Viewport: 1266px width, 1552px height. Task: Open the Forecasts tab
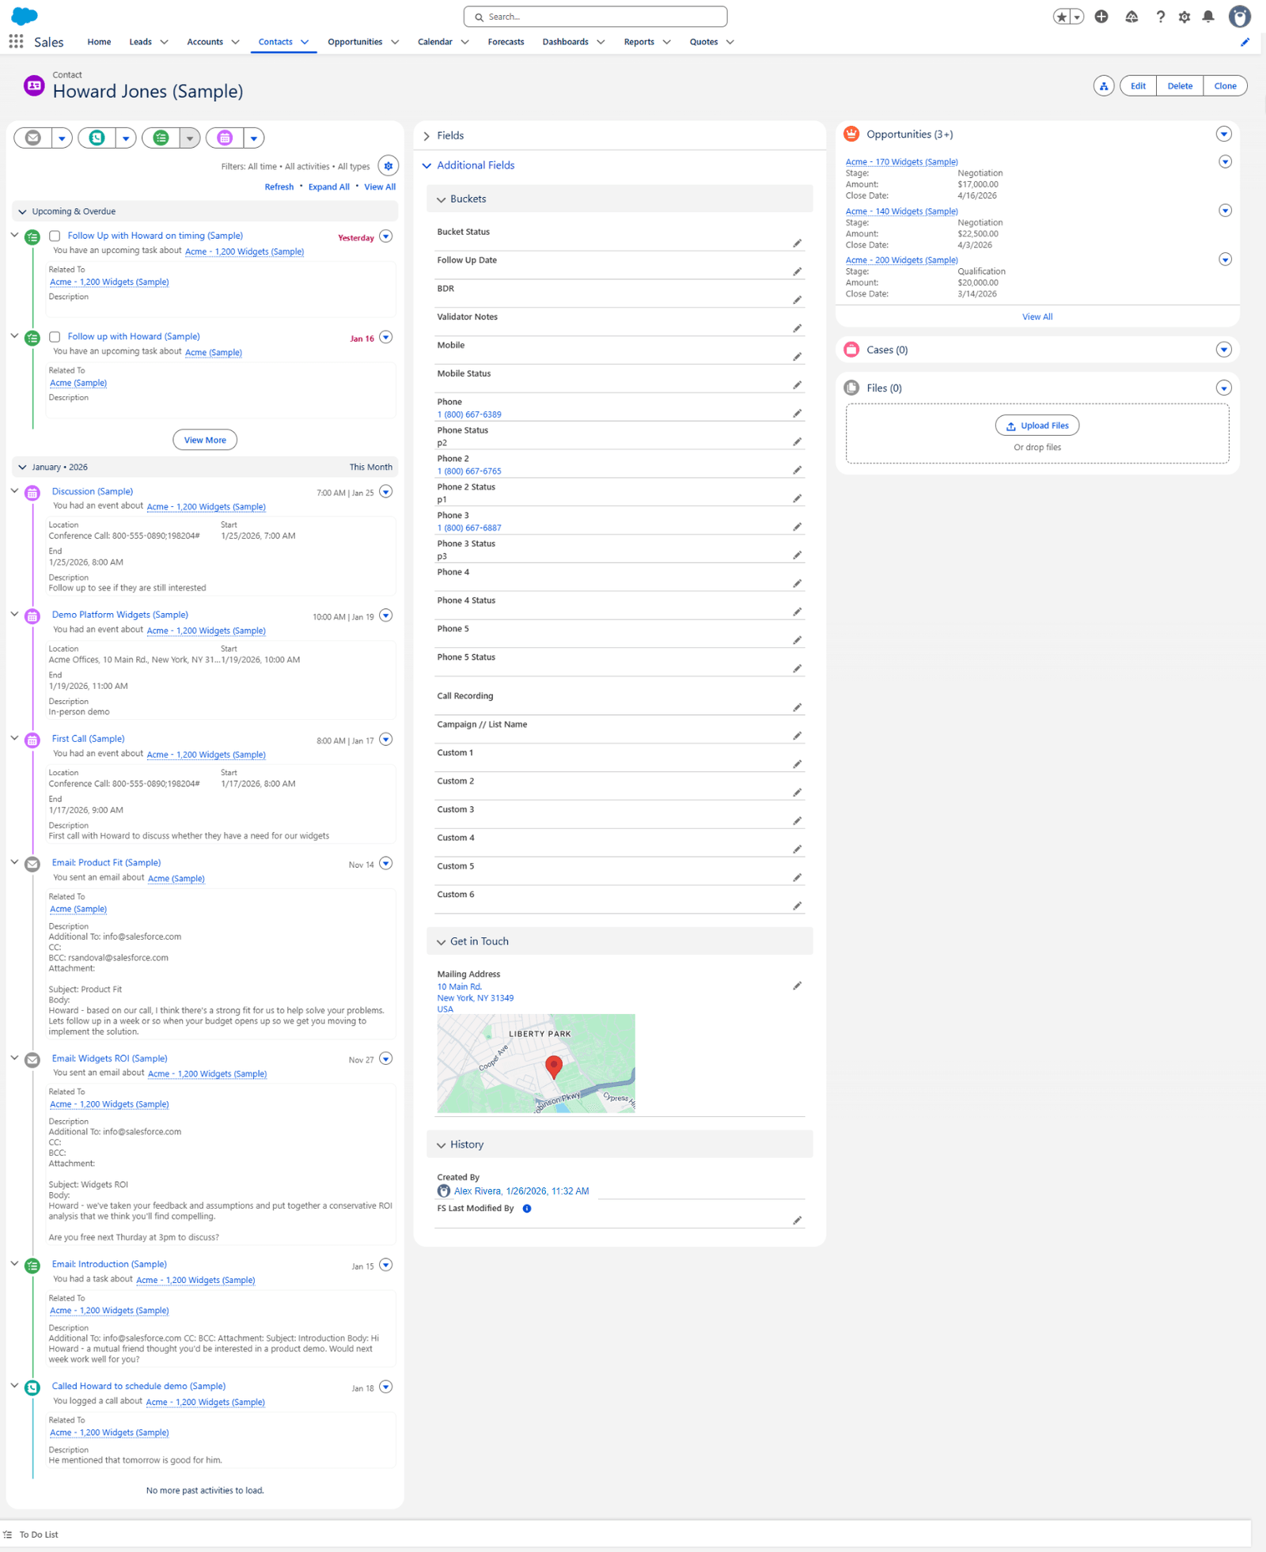point(506,42)
